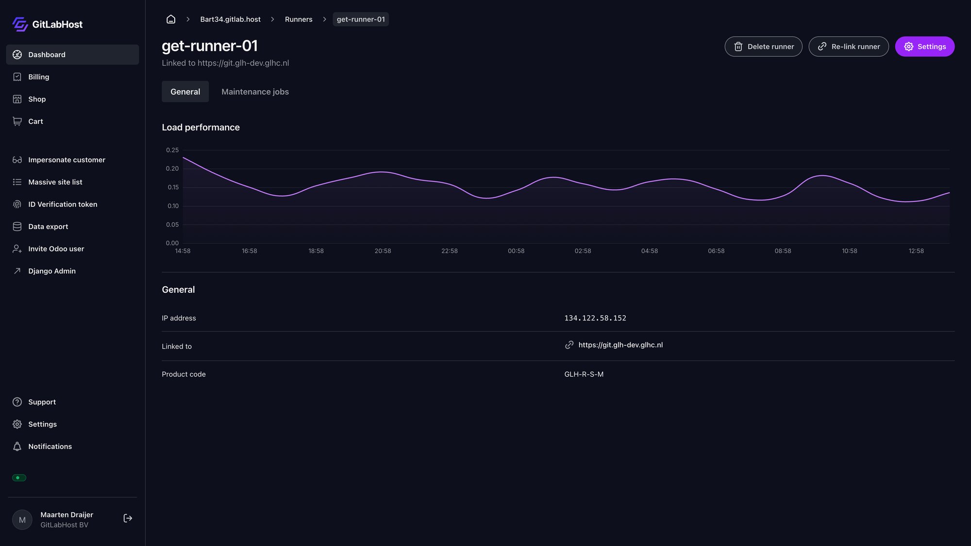This screenshot has height=546, width=971.
Task: Click the Notifications bell icon
Action: coord(17,446)
